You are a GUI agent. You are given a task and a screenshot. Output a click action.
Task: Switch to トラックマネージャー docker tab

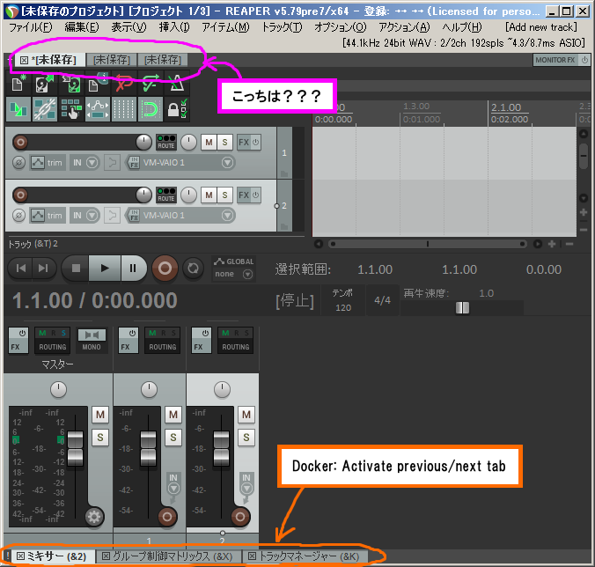click(304, 556)
